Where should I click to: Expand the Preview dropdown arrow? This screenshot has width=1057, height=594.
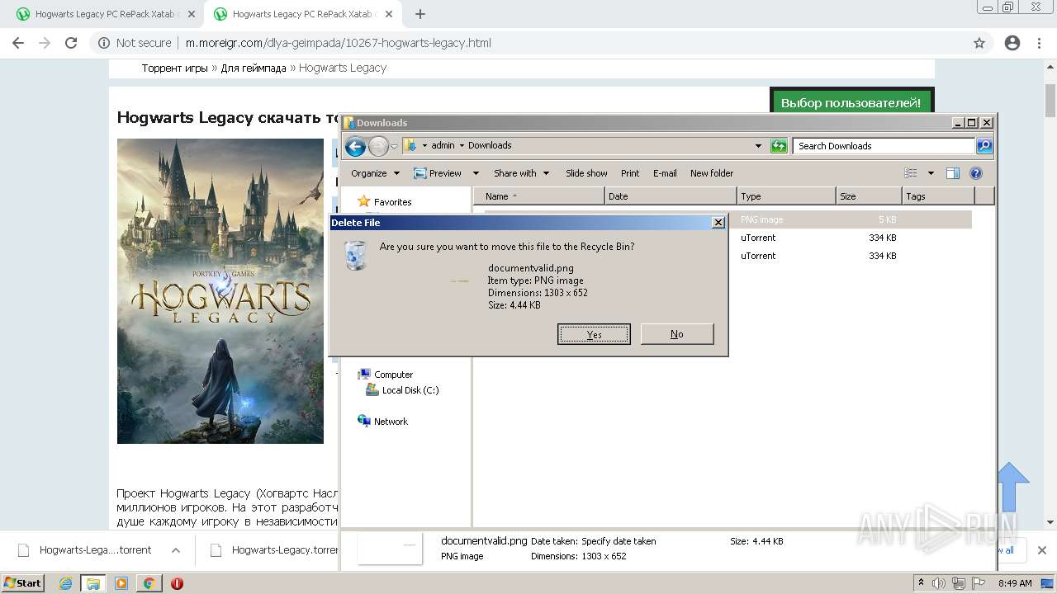tap(476, 173)
